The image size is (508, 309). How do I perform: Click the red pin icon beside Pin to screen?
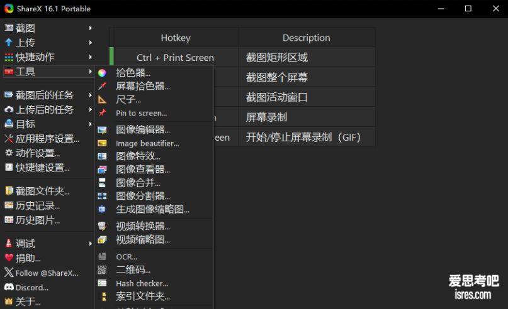pos(102,112)
